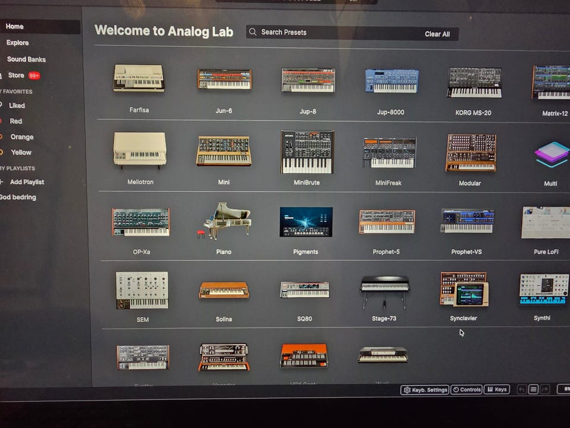570x428 pixels.
Task: Select the Pure LoFi instrument
Action: pyautogui.click(x=546, y=222)
